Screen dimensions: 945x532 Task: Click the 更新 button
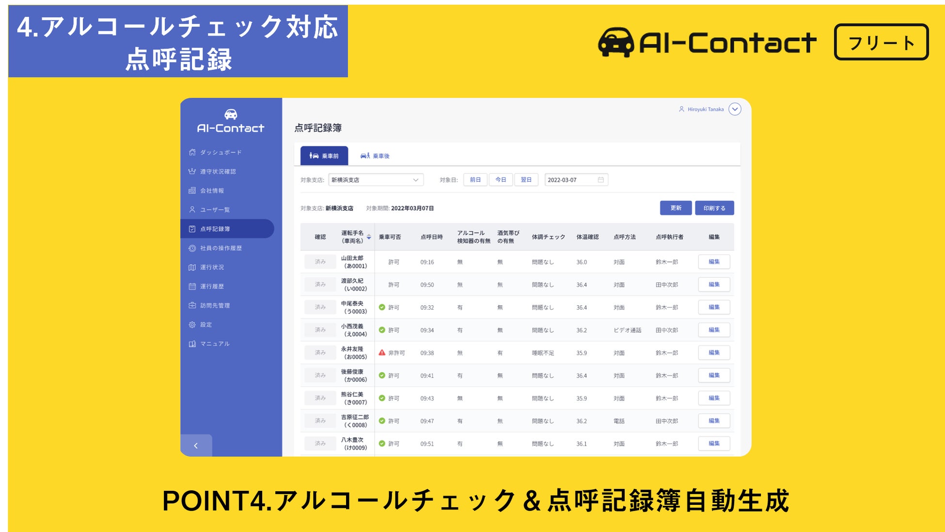(x=676, y=208)
